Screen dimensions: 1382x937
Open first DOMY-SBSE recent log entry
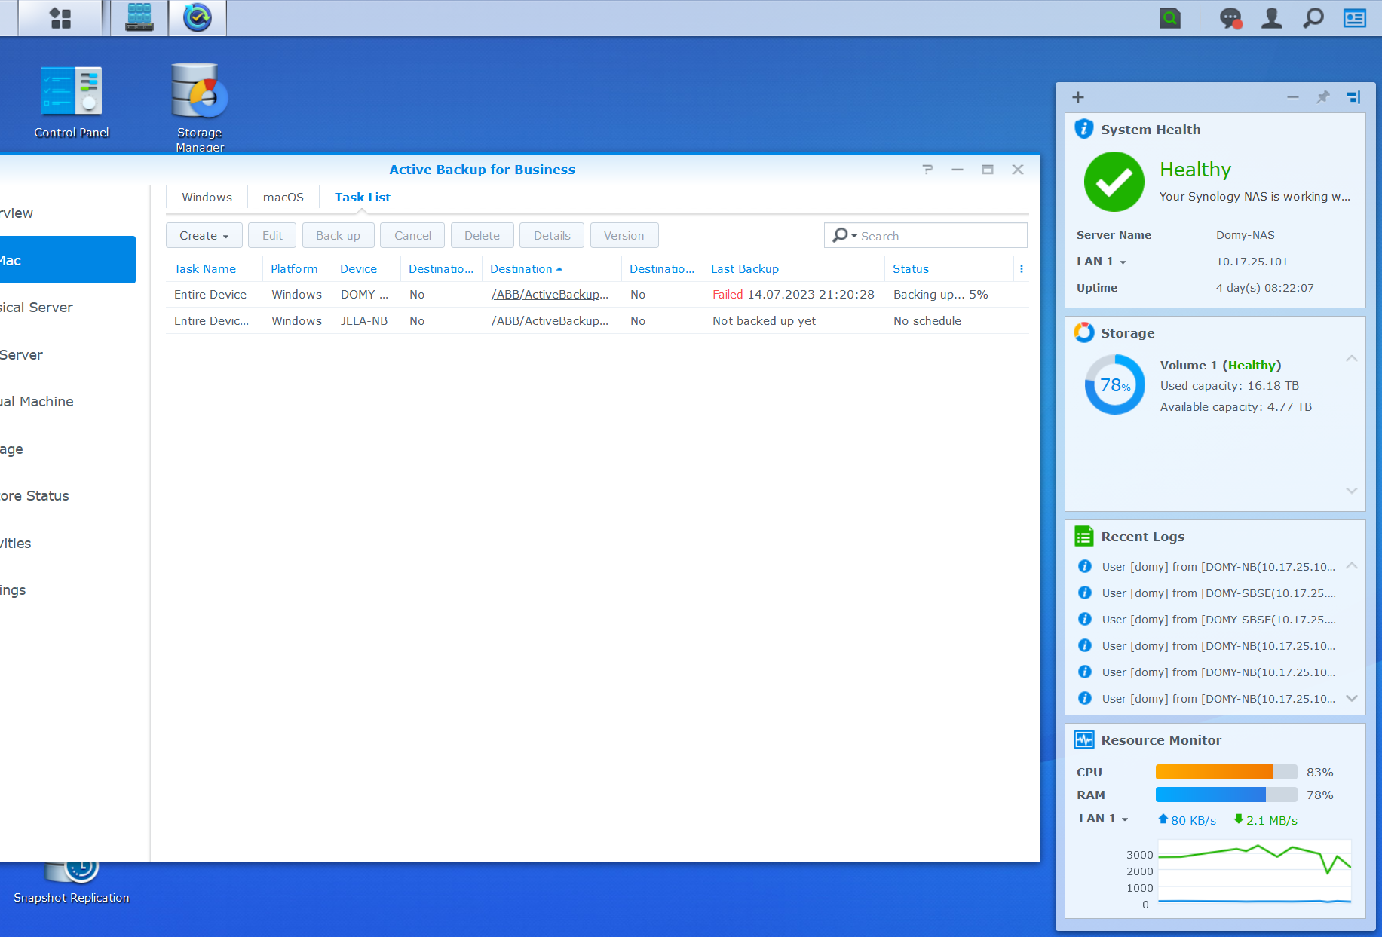tap(1218, 593)
